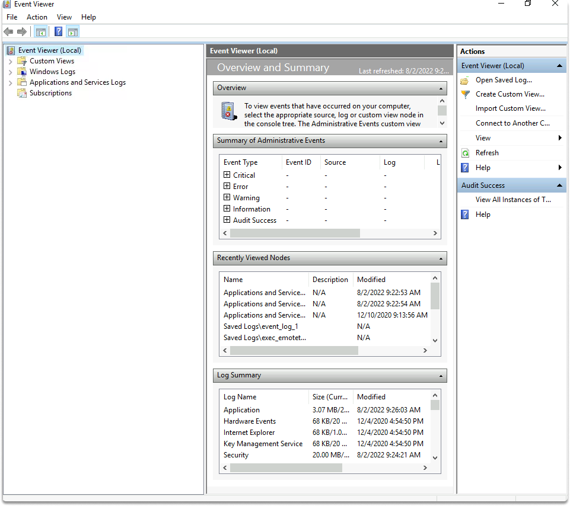Select the Security log row
This screenshot has height=506, width=570.
tap(326, 455)
